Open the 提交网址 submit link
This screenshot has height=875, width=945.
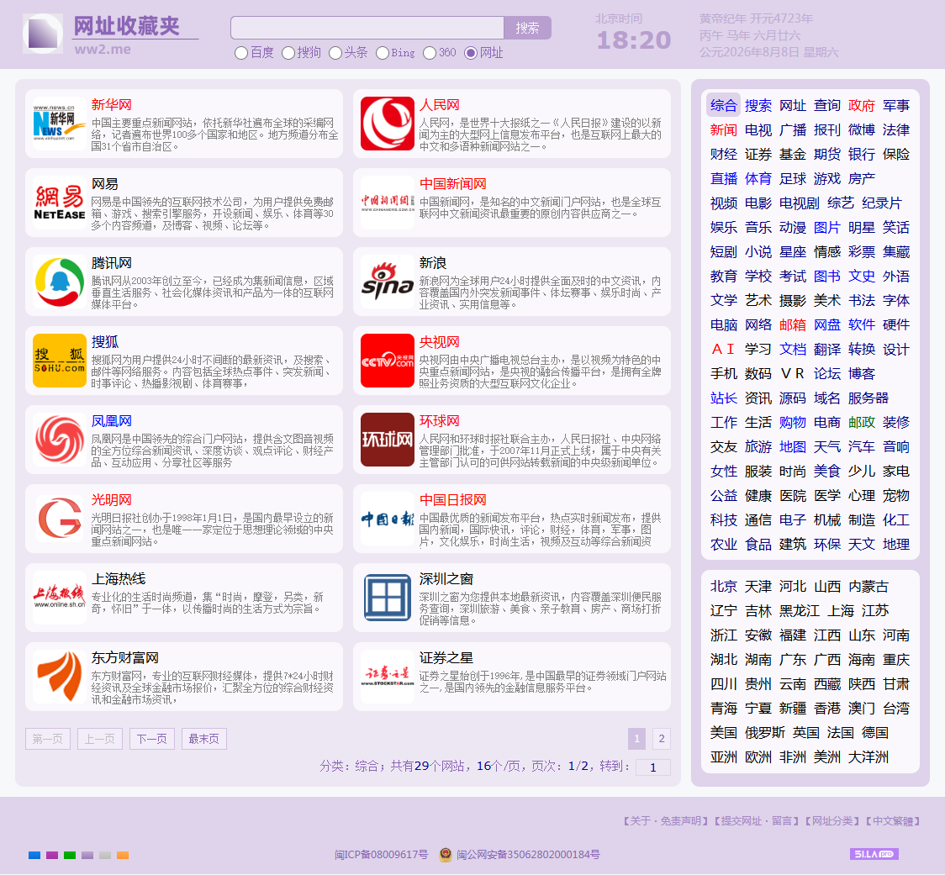pyautogui.click(x=742, y=820)
